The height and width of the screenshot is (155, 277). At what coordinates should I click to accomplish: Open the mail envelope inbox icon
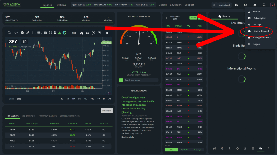[x=246, y=5]
